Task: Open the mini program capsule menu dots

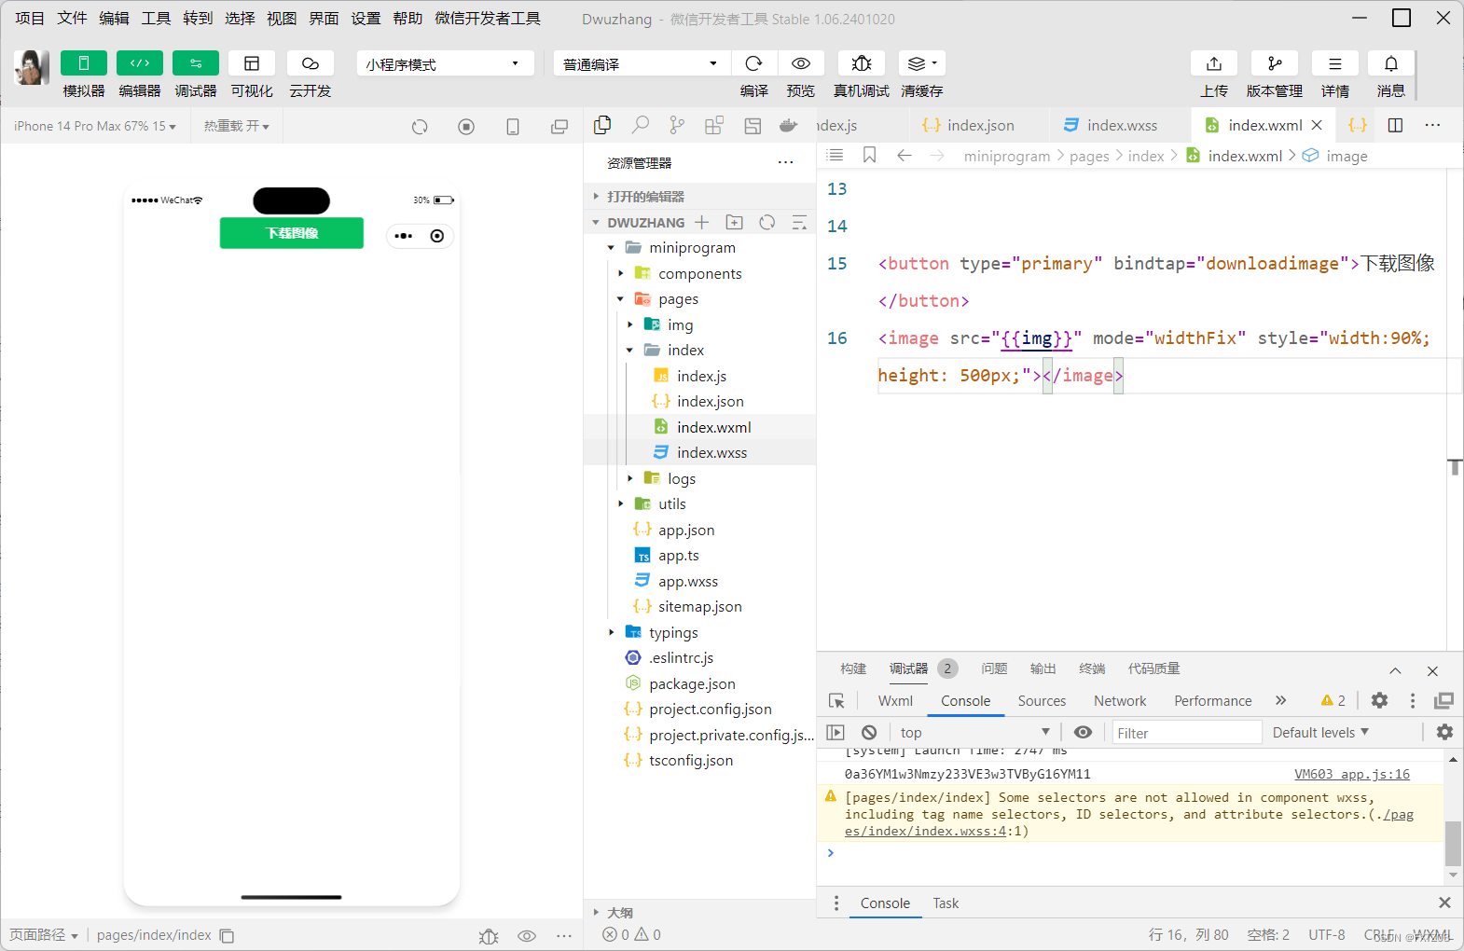Action: [x=404, y=236]
